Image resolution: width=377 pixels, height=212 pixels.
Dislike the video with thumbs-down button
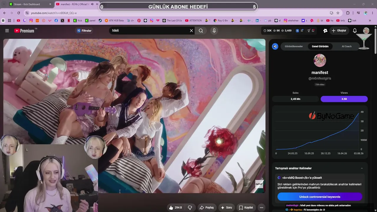190,208
